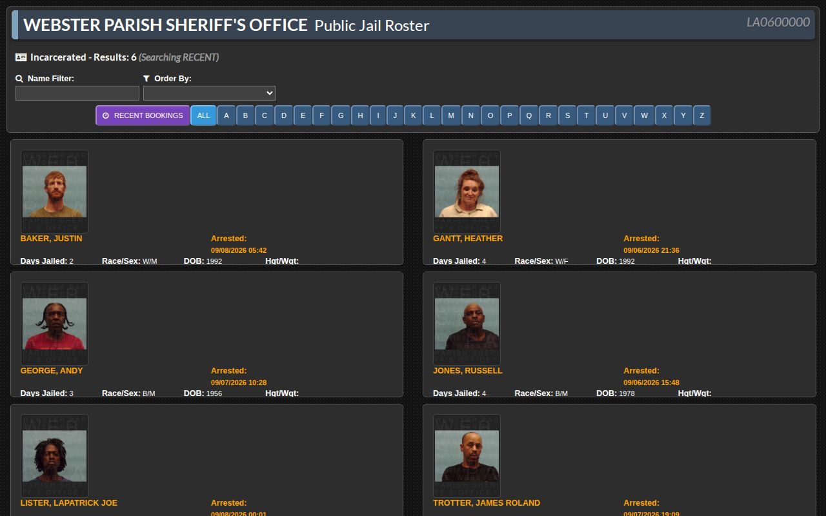Click the Webster Parish Sheriff's Office title
Screen dimensions: 826x516
point(165,25)
